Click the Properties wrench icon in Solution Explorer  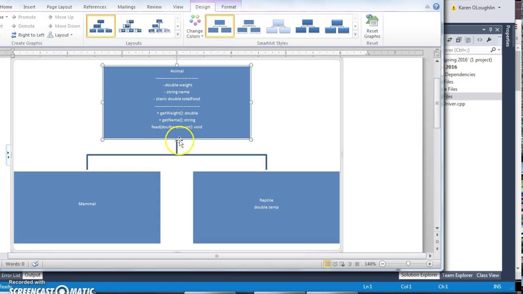click(x=489, y=40)
